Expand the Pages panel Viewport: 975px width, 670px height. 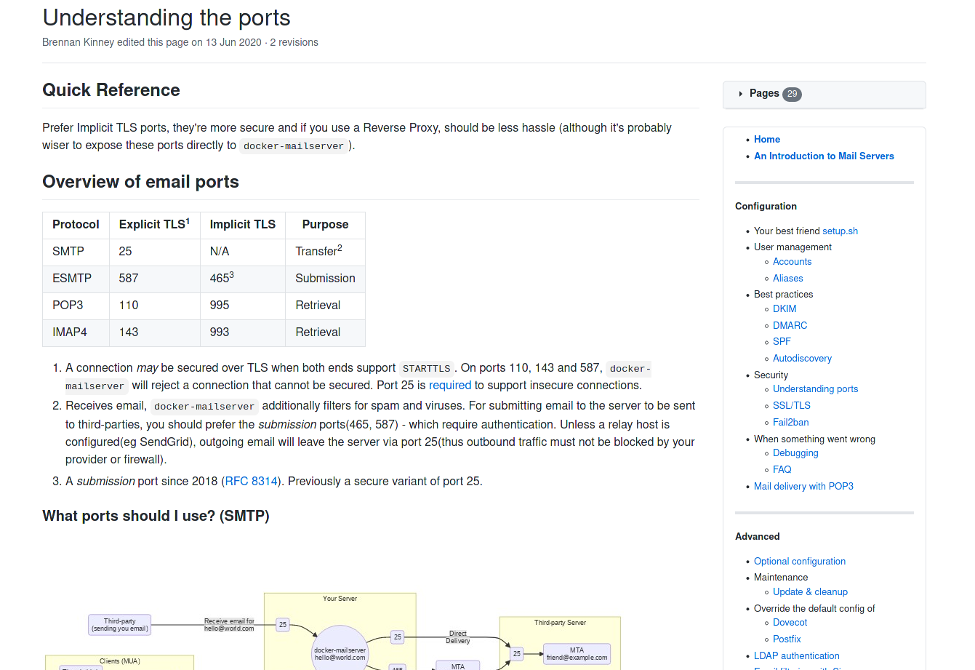tap(764, 93)
